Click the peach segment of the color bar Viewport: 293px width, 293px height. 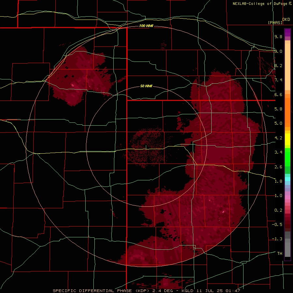pos(287,65)
